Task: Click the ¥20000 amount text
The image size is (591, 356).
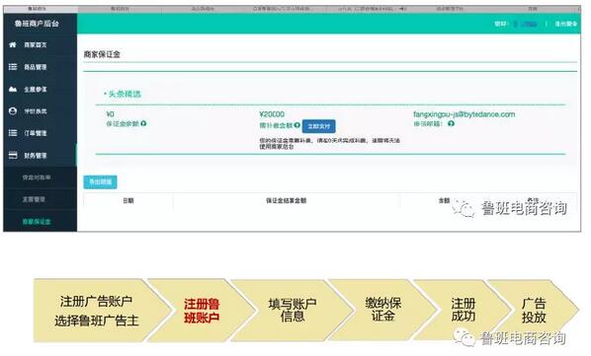Action: click(x=272, y=114)
